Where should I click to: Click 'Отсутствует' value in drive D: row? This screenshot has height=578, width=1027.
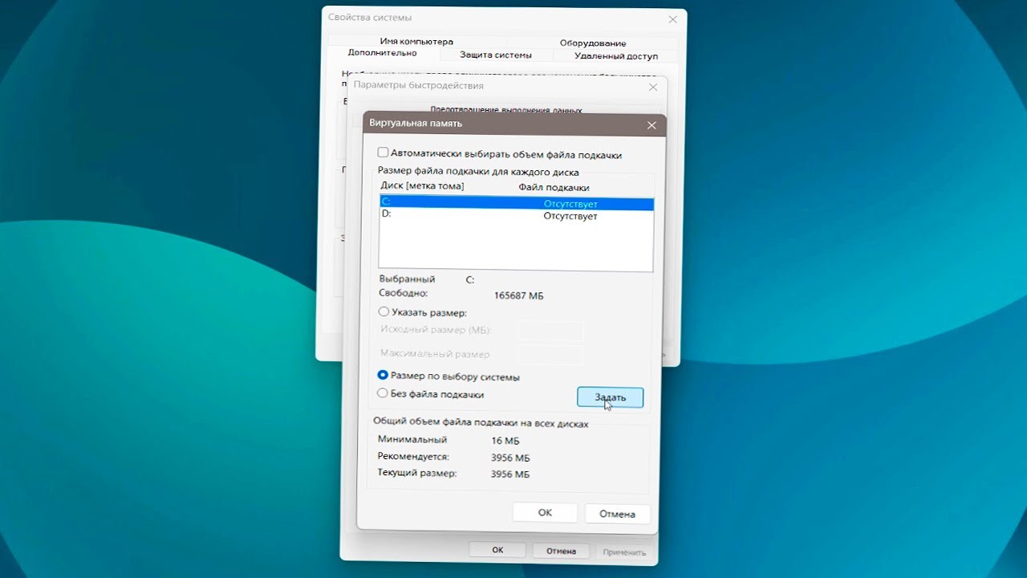570,216
